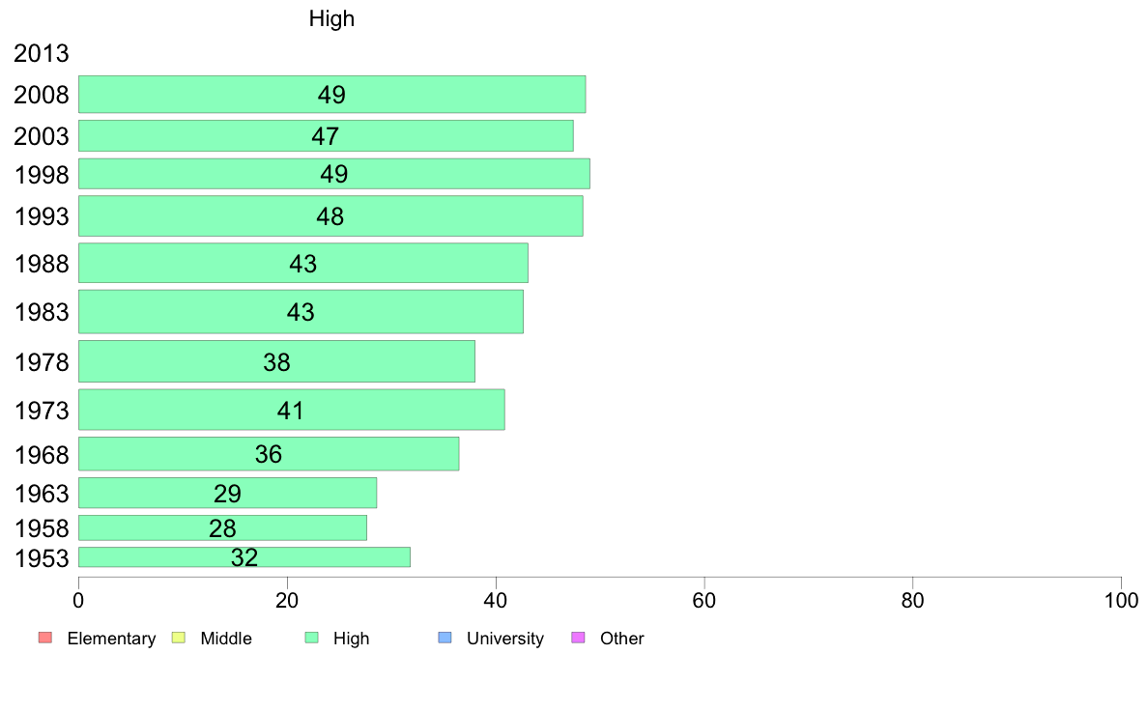The image size is (1148, 711).
Task: Select the 1993 bar labeled 48
Action: [330, 216]
